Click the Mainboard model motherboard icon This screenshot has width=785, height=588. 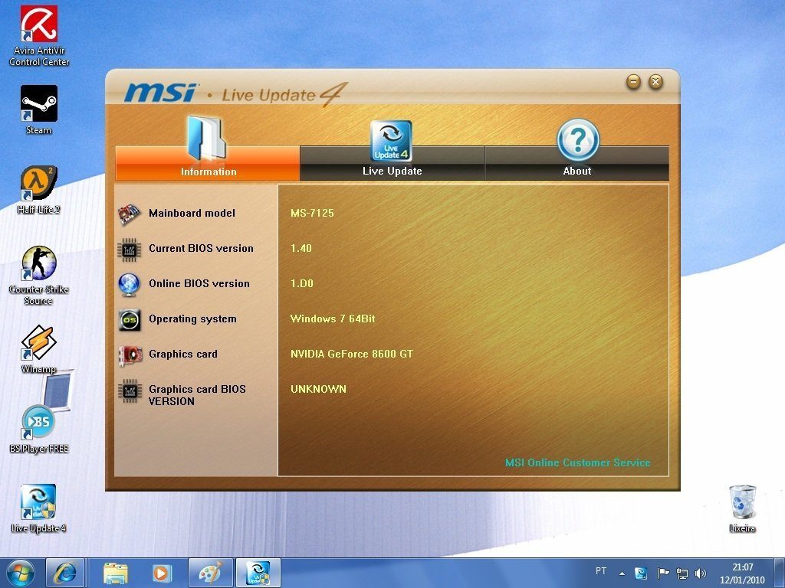[x=129, y=214]
